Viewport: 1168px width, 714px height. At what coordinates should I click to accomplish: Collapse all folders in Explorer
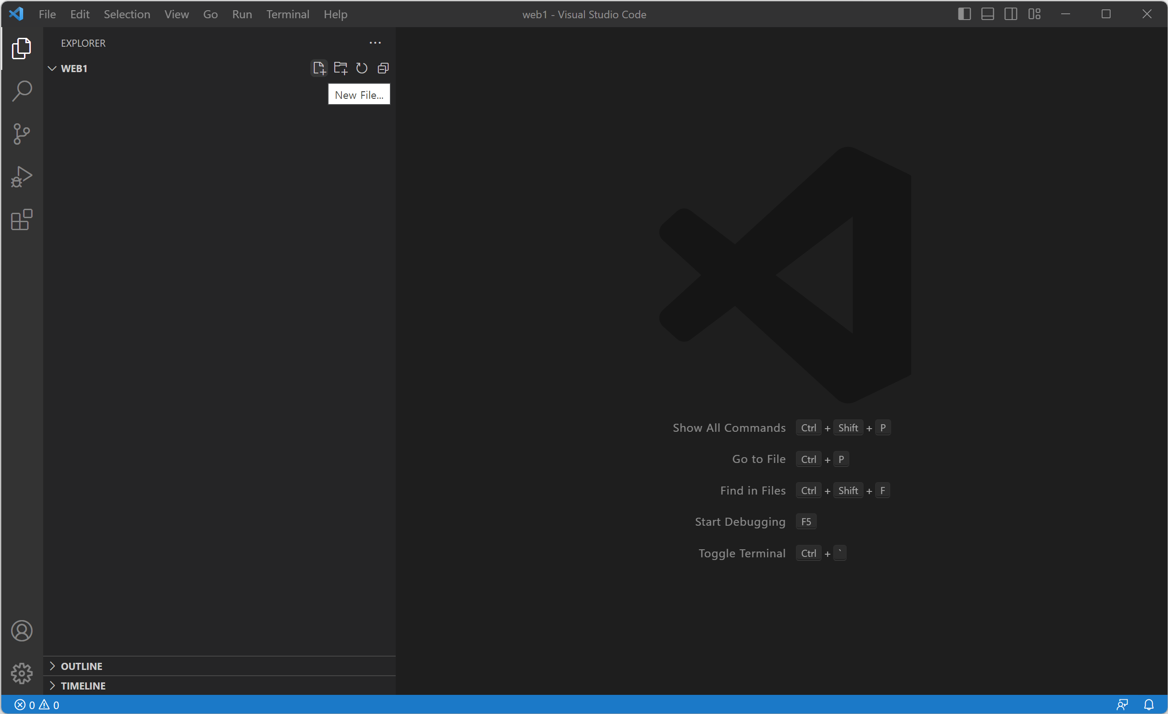click(383, 68)
